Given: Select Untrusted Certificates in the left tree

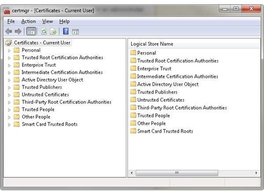Looking at the screenshot, I should tap(45, 95).
